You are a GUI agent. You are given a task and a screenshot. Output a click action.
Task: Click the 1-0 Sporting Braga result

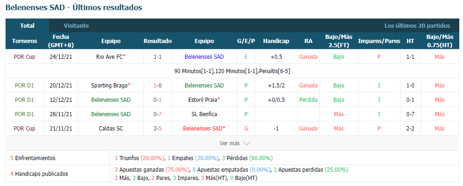(x=157, y=85)
